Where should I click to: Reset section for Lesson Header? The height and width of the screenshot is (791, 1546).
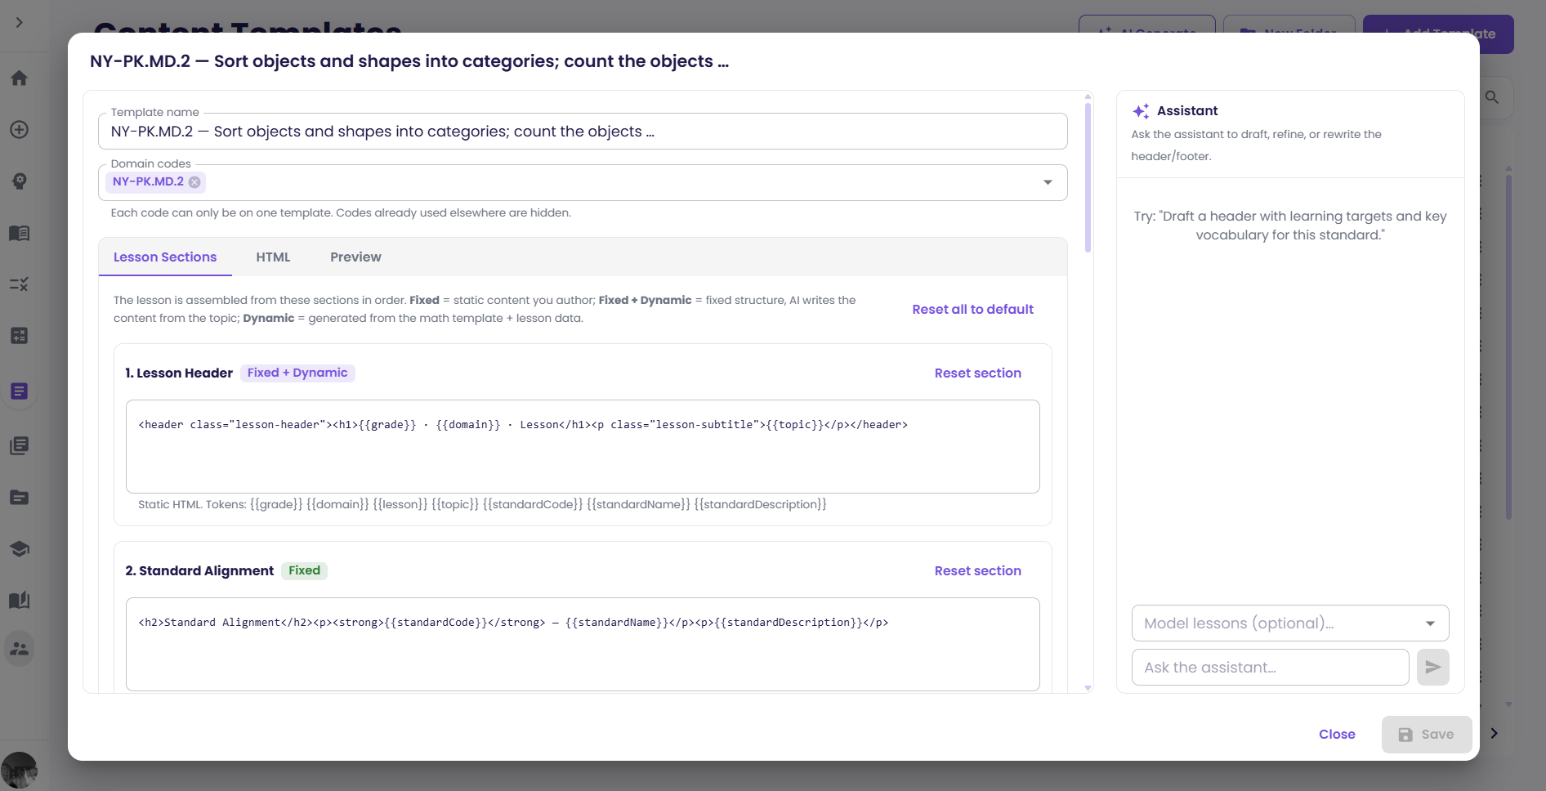977,373
